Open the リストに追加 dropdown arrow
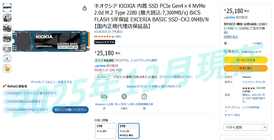Viewport: 274px width, 140px height. pos(265,127)
